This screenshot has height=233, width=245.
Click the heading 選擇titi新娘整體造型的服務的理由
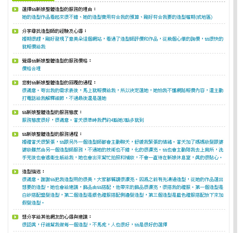tap(59, 9)
